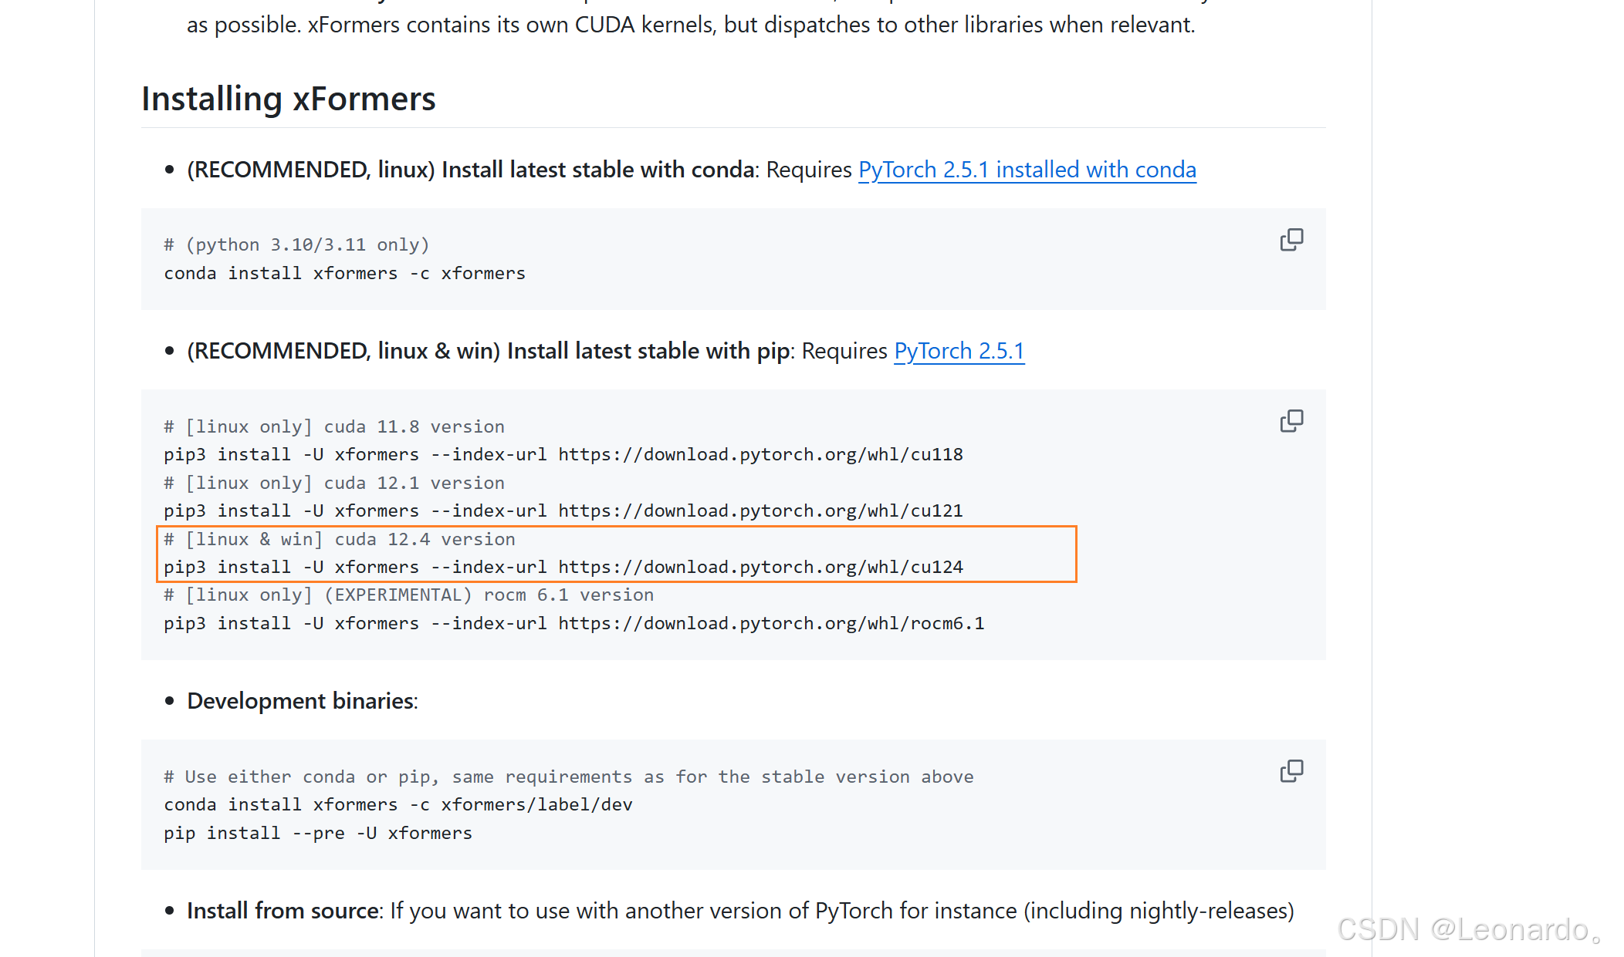This screenshot has width=1624, height=957.
Task: Click the conda install xformers/label/dev command line
Action: [398, 804]
